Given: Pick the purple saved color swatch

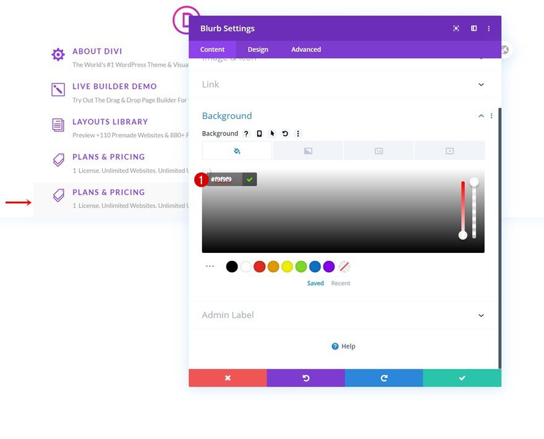Looking at the screenshot, I should [329, 266].
